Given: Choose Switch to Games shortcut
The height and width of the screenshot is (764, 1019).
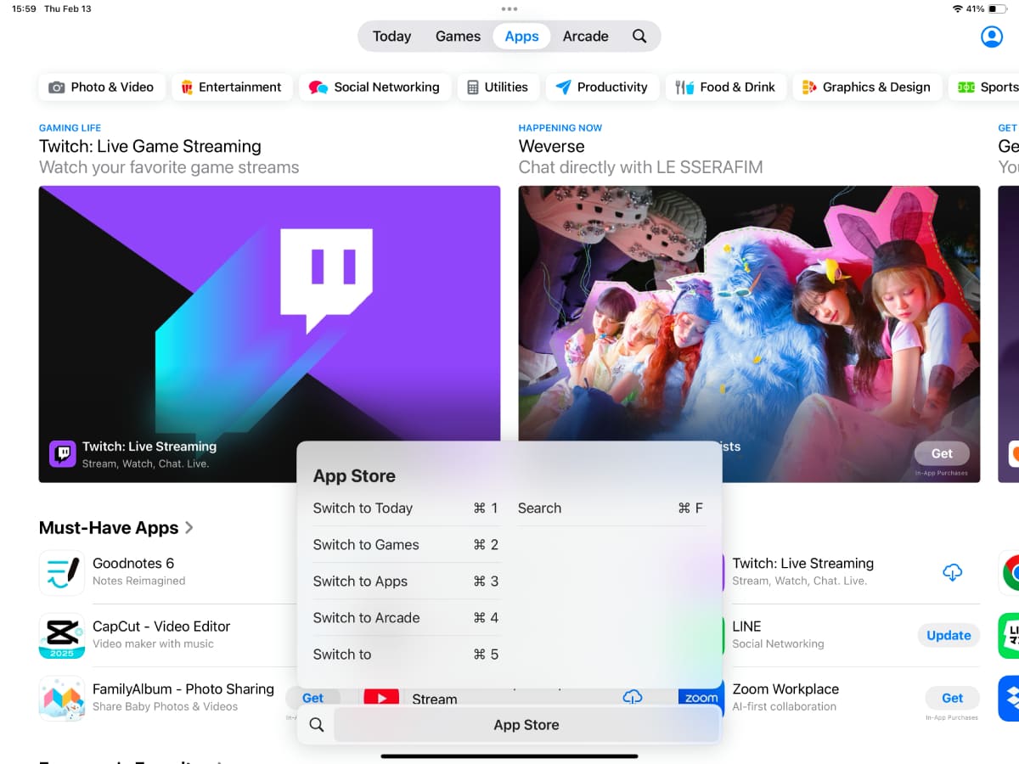Looking at the screenshot, I should [x=406, y=545].
